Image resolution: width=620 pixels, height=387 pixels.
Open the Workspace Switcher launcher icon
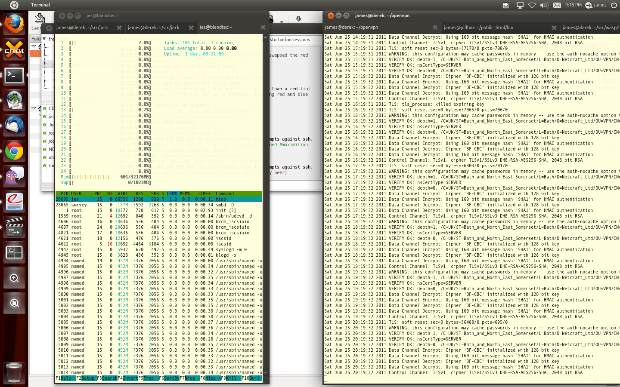[x=14, y=252]
